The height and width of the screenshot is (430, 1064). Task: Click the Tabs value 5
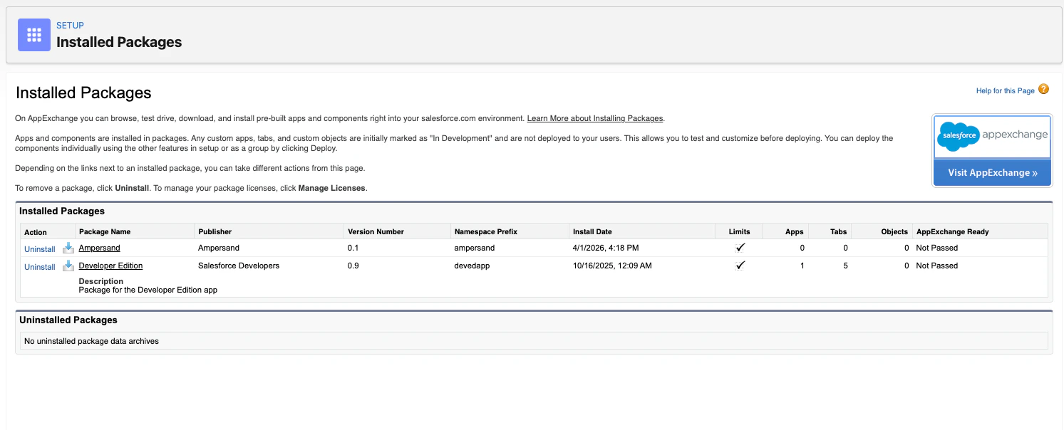point(845,266)
